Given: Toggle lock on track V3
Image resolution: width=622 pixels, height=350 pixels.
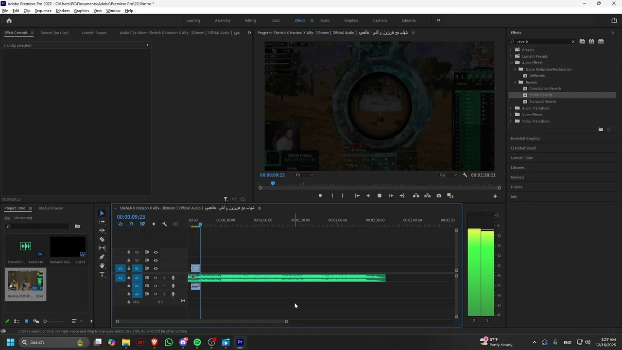Looking at the screenshot, I should [x=129, y=252].
